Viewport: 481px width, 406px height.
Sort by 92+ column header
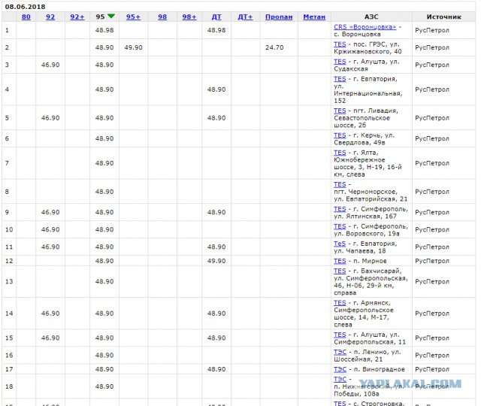click(x=77, y=17)
